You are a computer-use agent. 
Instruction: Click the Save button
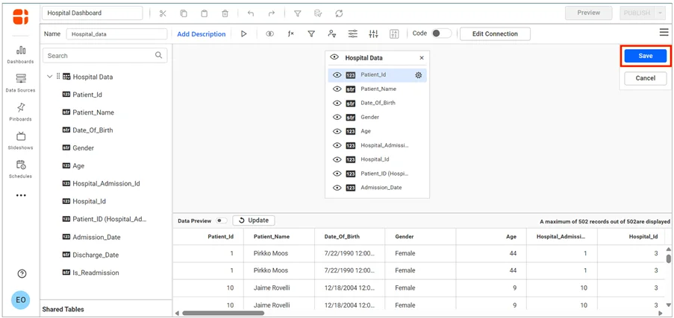[645, 56]
